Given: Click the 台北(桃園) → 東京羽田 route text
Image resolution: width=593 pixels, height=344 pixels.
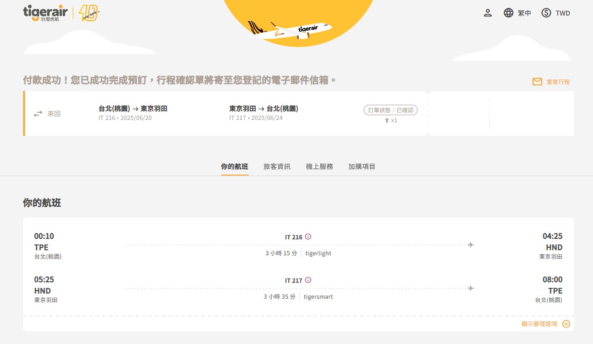Looking at the screenshot, I should (133, 109).
